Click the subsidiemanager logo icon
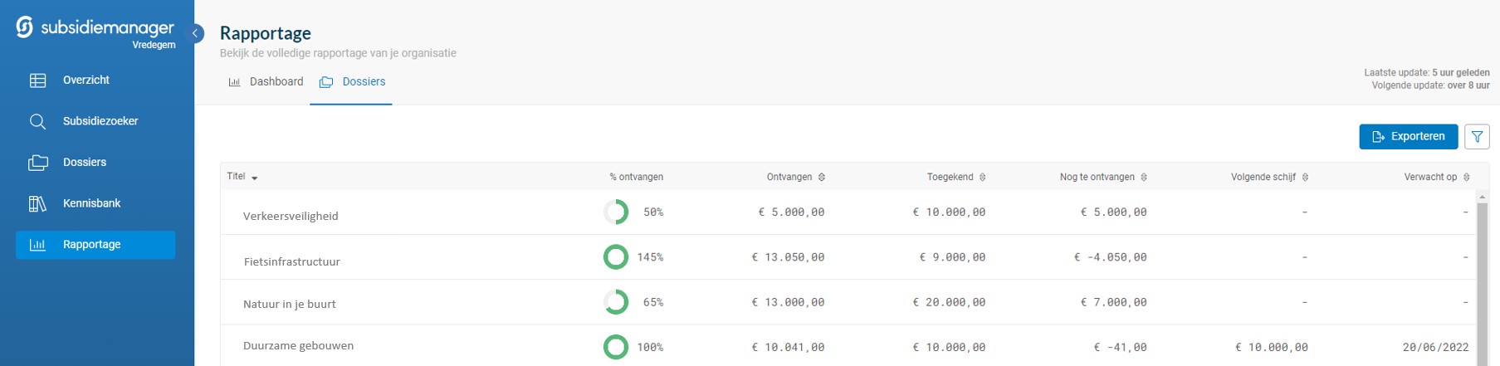This screenshot has width=1500, height=366. (25, 27)
